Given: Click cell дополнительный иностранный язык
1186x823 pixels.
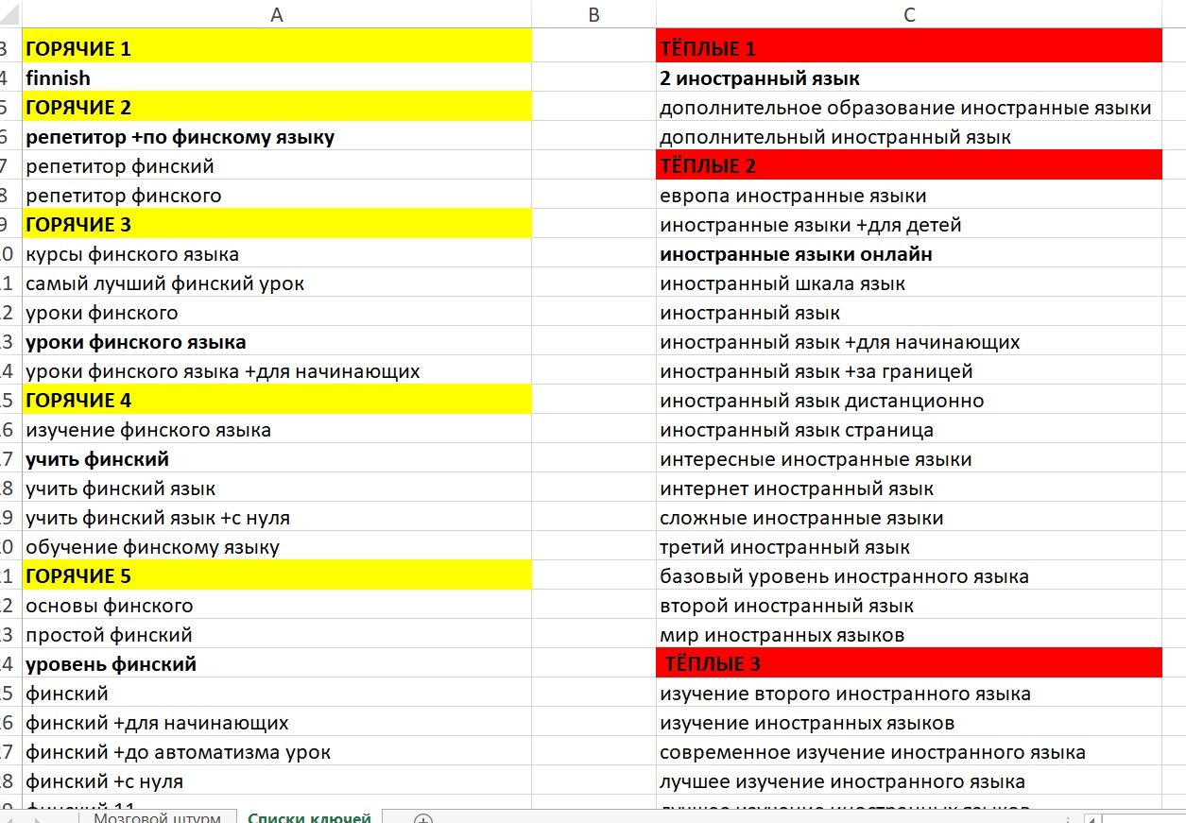Looking at the screenshot, I should tap(909, 136).
